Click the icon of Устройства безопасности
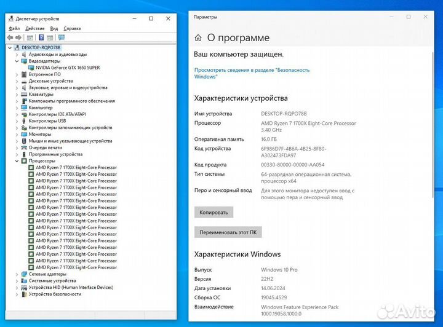 [x=24, y=294]
